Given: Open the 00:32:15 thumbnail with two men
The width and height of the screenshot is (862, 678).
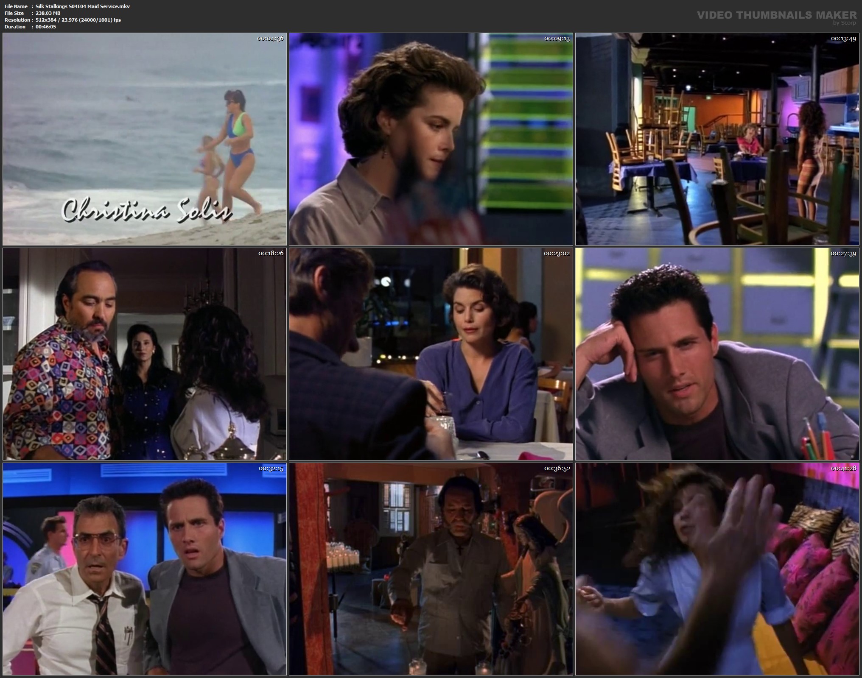Looking at the screenshot, I should tap(144, 569).
